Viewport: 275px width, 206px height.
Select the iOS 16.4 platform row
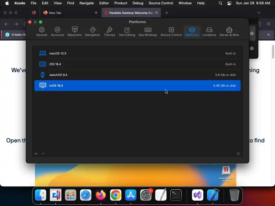(x=137, y=64)
